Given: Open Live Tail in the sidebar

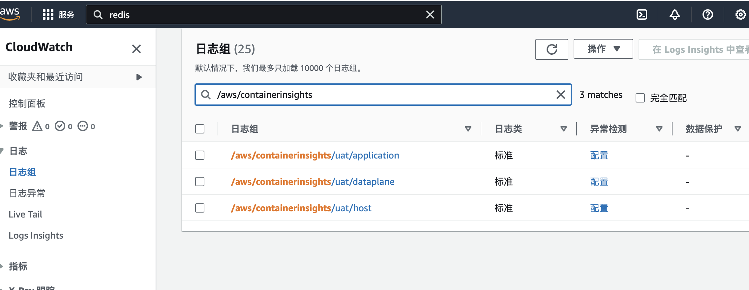Looking at the screenshot, I should [25, 214].
